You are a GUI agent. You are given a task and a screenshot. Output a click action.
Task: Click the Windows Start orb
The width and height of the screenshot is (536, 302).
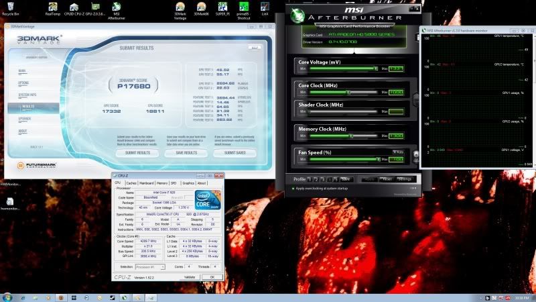(8, 296)
